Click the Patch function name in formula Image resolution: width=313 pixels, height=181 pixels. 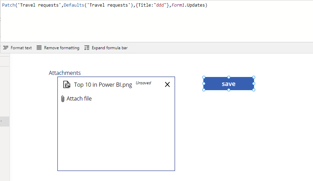pyautogui.click(x=8, y=5)
